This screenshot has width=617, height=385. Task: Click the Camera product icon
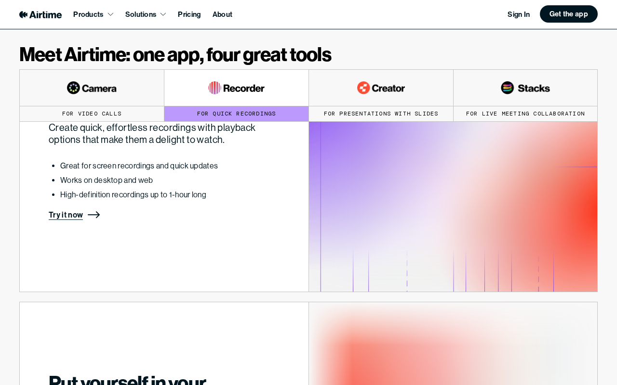tap(73, 88)
